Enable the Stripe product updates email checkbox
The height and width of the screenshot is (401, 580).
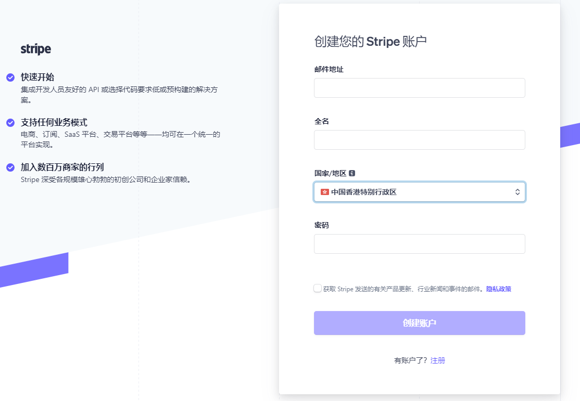click(318, 288)
